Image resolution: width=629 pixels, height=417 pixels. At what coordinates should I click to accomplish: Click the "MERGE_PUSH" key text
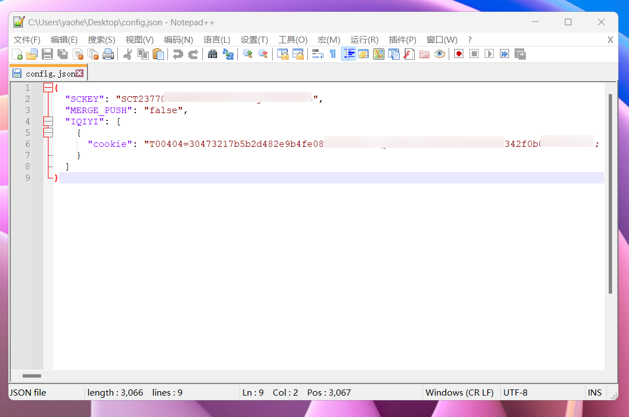tap(99, 110)
